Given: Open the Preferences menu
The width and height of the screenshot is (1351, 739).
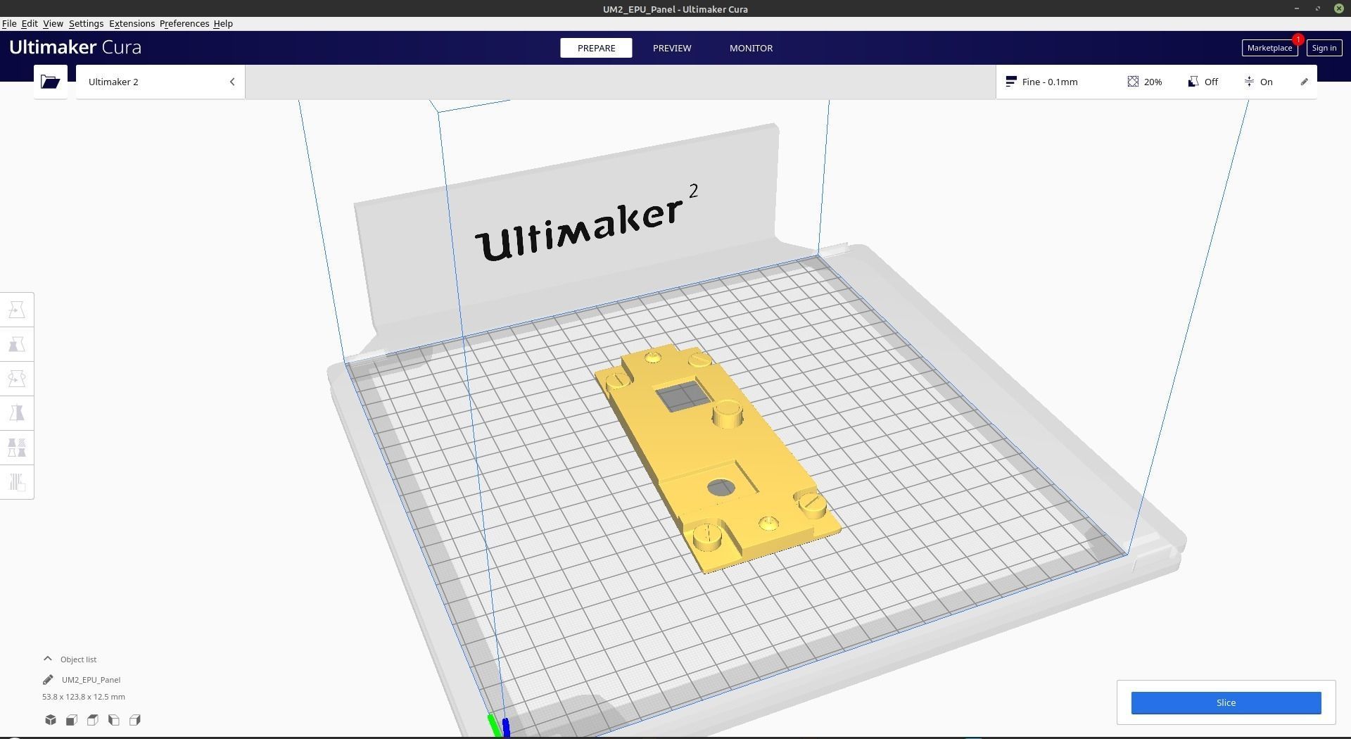Looking at the screenshot, I should click(184, 23).
